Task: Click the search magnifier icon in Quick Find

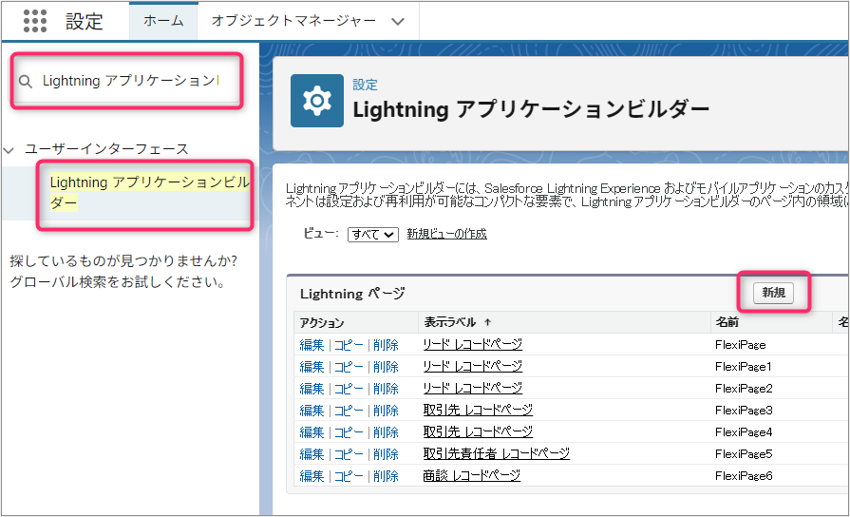Action: [26, 82]
